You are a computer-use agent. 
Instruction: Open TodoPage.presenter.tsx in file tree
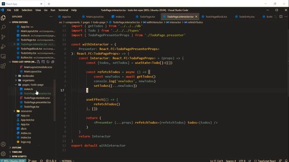point(37,102)
